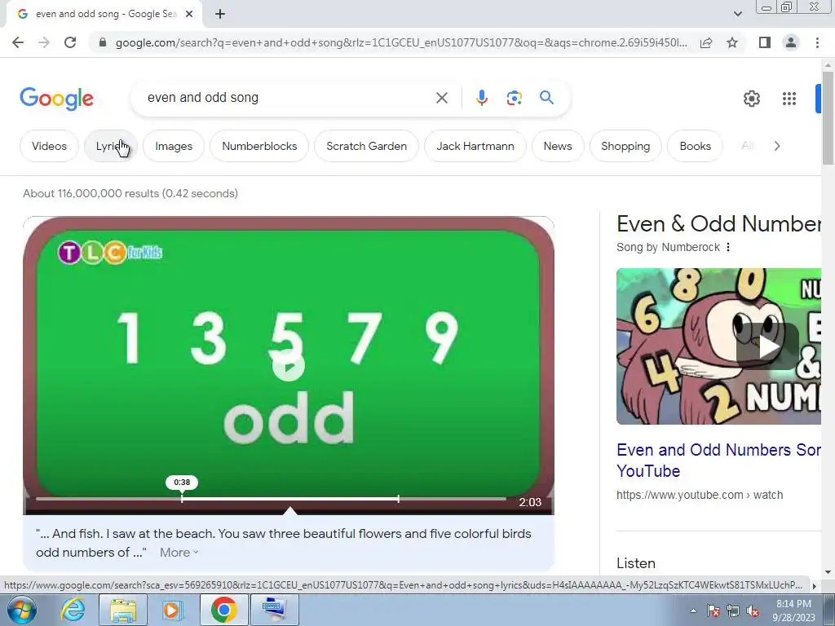The height and width of the screenshot is (626, 835).
Task: Bookmark this page with star icon
Action: [732, 42]
